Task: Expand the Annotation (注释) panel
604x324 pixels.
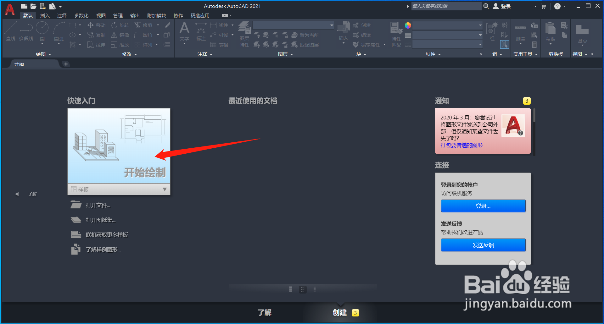Action: coord(205,54)
